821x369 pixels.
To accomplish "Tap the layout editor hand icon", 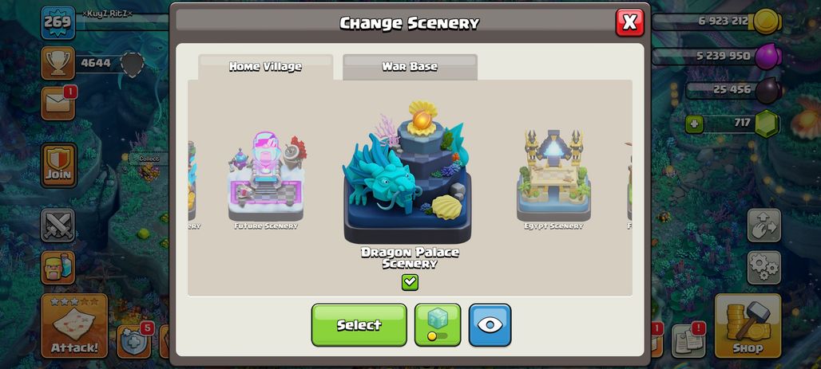I will [x=764, y=226].
